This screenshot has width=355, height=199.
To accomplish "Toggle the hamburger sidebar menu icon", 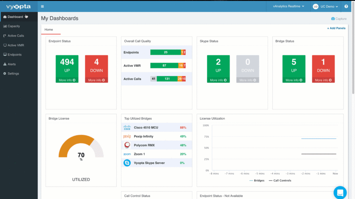I will (x=42, y=7).
